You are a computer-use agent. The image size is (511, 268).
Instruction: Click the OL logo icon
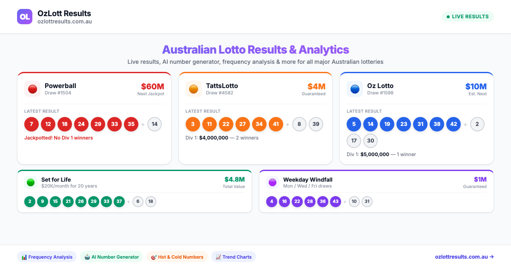[25, 17]
